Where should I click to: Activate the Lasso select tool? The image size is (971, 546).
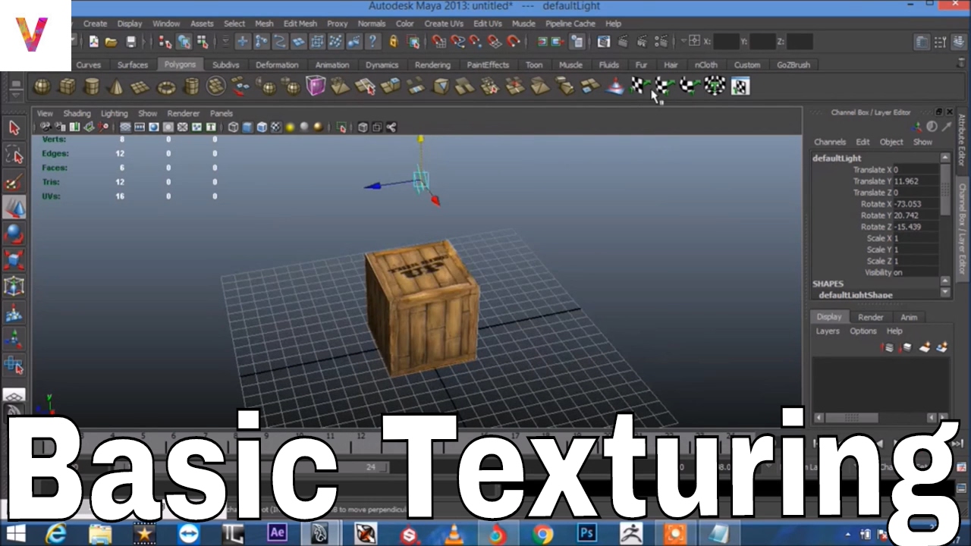[x=14, y=155]
